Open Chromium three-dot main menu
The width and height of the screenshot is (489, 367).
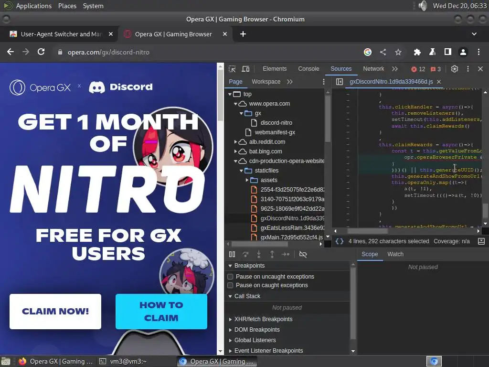478,52
